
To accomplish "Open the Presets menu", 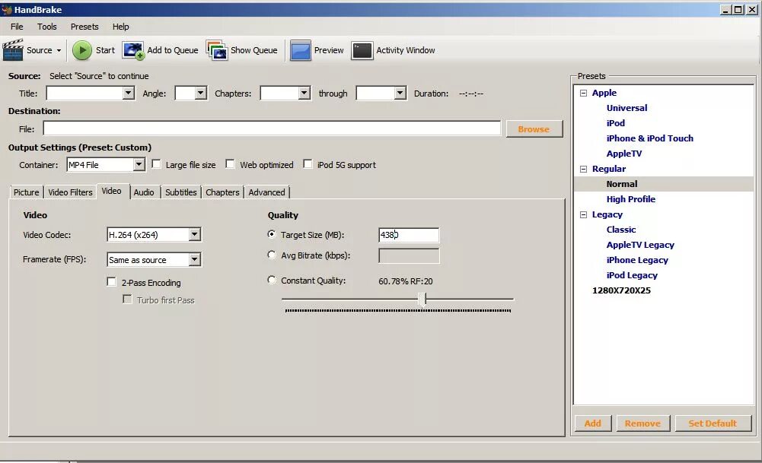I will point(84,27).
